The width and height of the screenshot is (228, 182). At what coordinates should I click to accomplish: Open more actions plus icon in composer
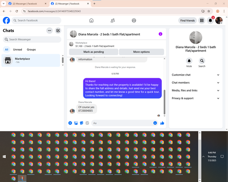[70, 123]
